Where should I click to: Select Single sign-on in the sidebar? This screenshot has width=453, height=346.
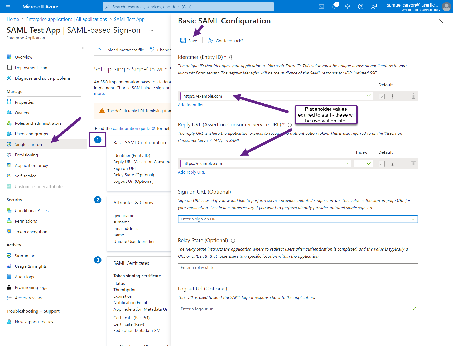click(28, 144)
